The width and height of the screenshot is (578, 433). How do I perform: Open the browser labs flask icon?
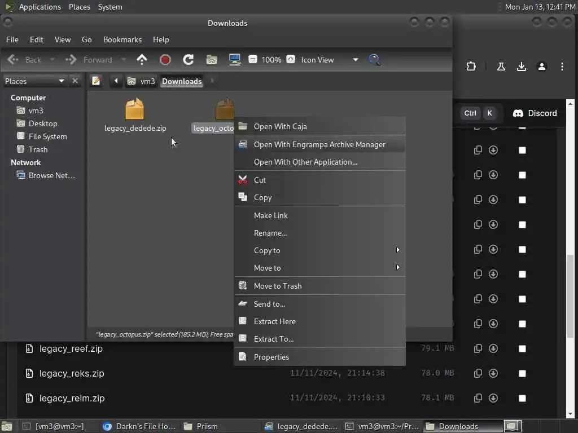501,67
